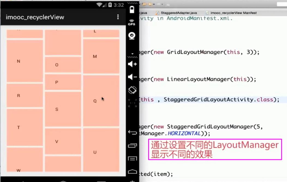Tap grid item L at the top
The width and height of the screenshot is (287, 182).
(101, 34)
